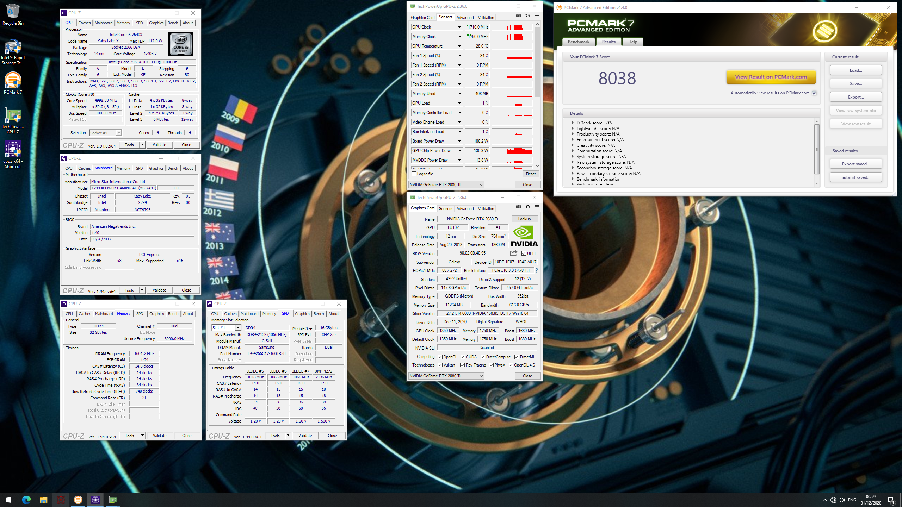Click ENG language indicator in system tray
This screenshot has height=507, width=902.
(x=852, y=500)
